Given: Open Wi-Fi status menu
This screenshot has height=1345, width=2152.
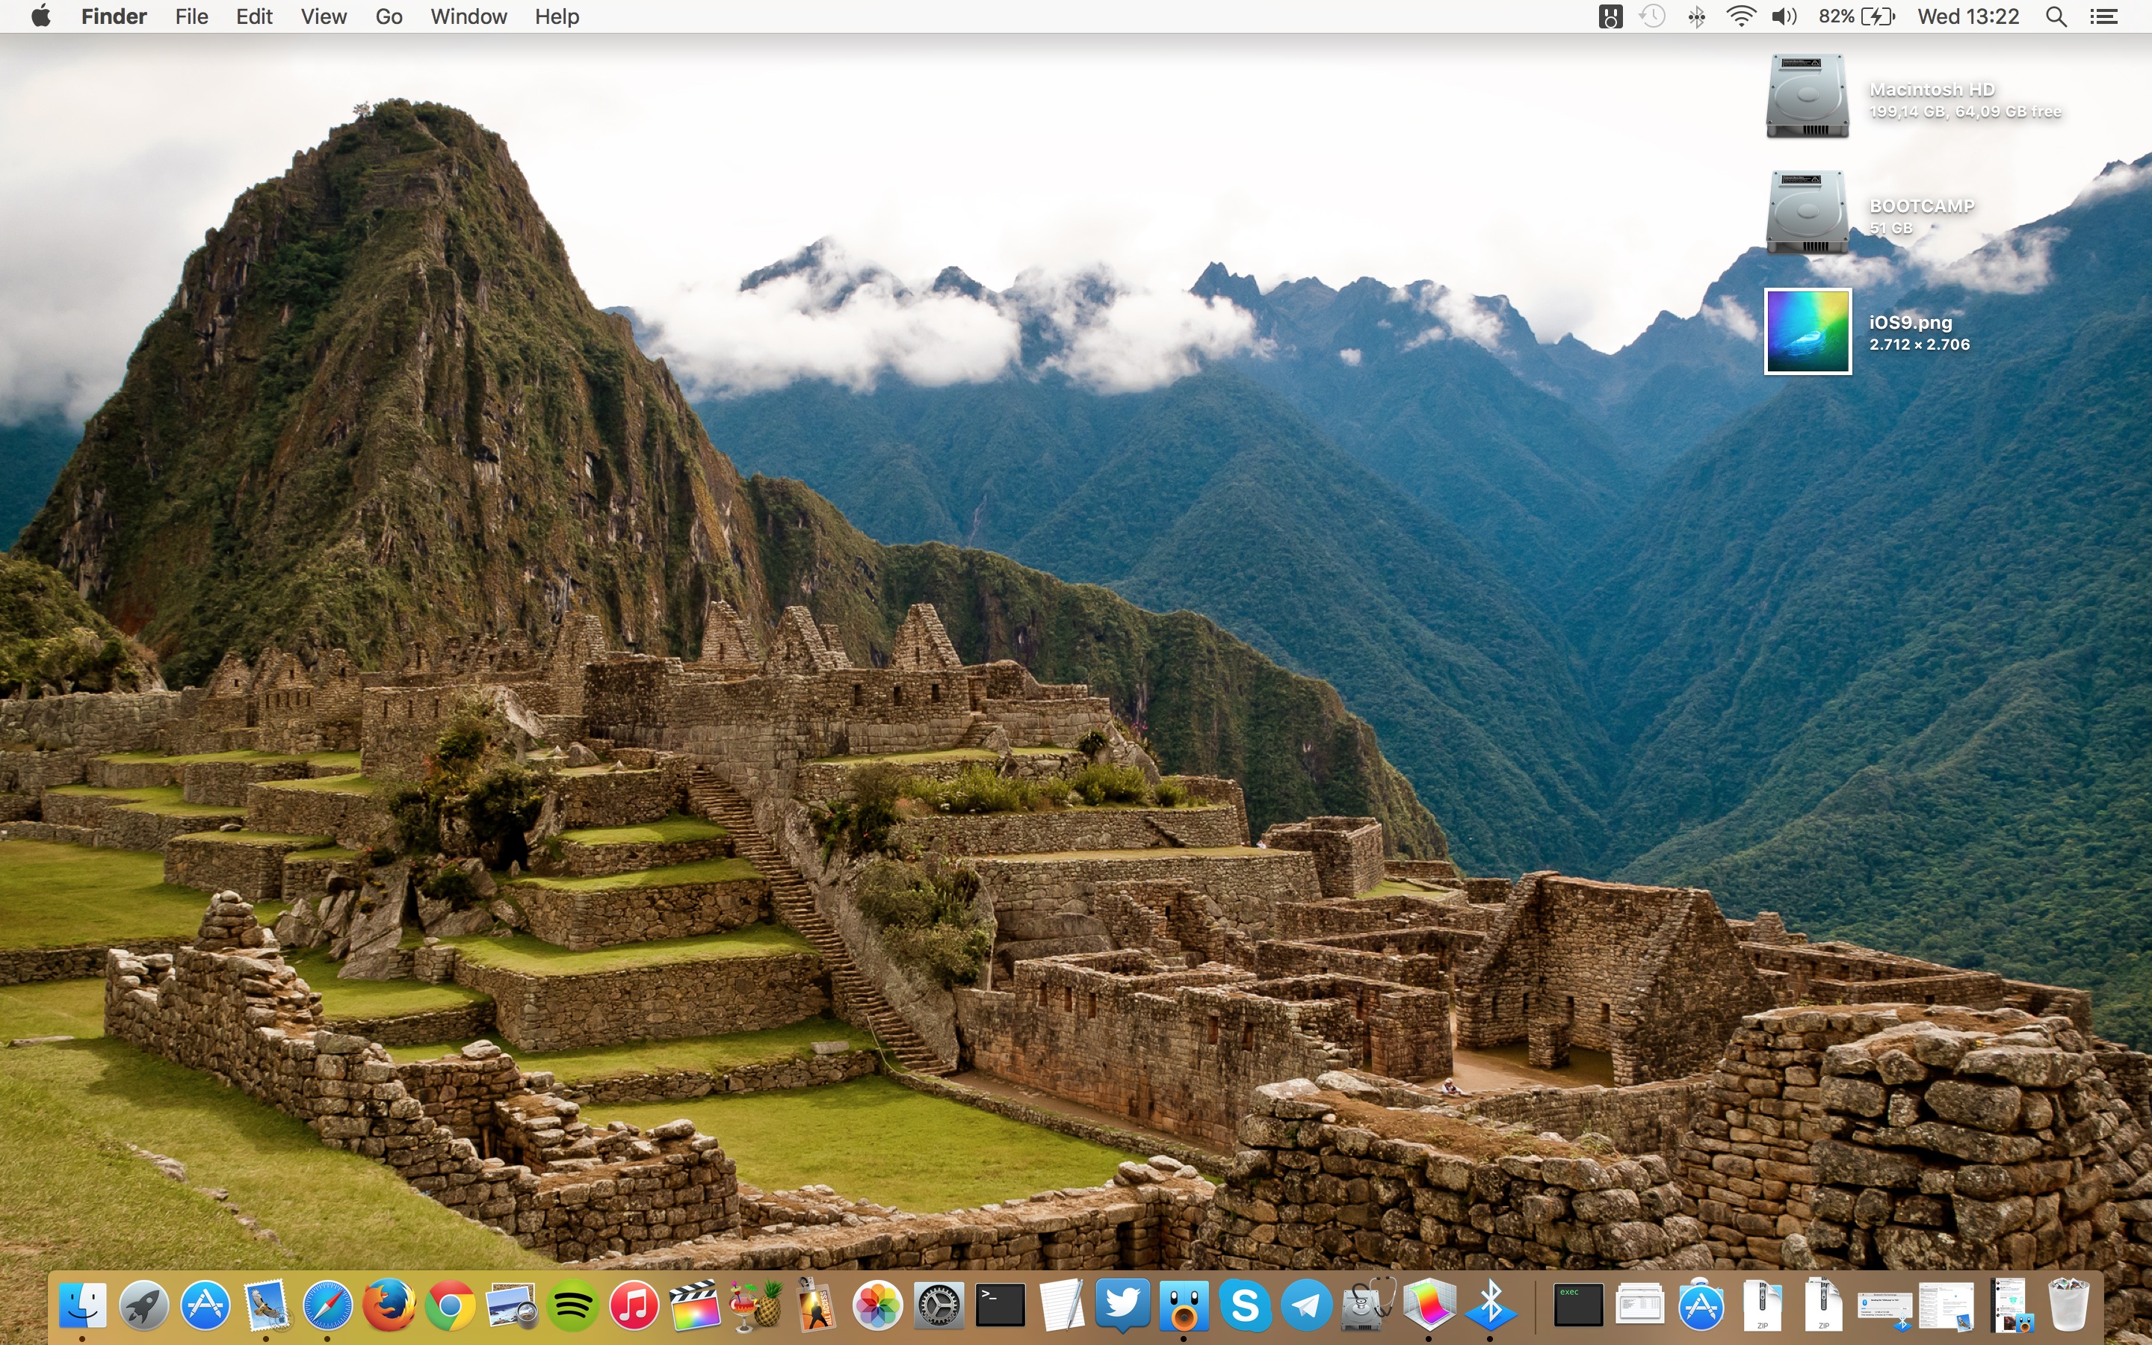Looking at the screenshot, I should (x=1740, y=17).
